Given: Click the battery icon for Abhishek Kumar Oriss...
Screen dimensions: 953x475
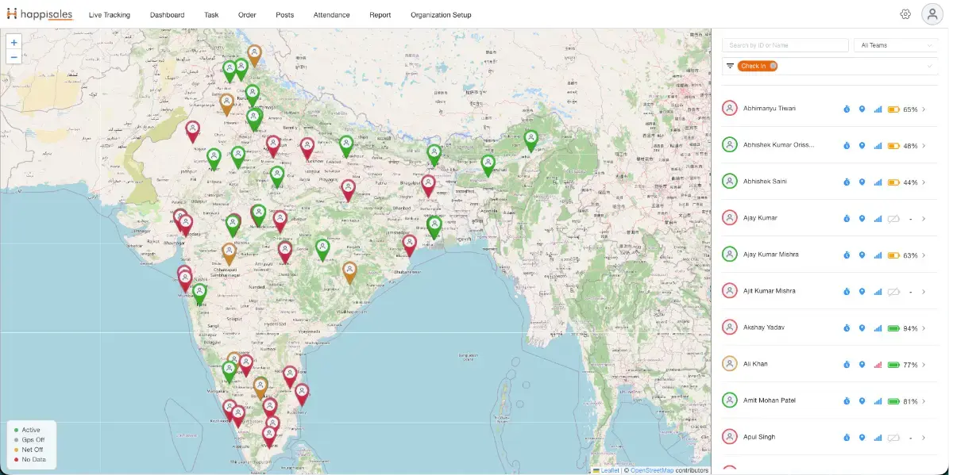Looking at the screenshot, I should (x=893, y=146).
